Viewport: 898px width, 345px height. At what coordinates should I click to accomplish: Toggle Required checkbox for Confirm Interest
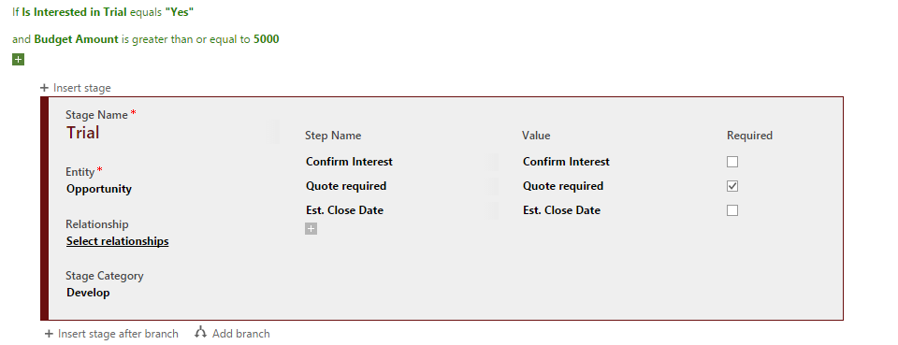(x=731, y=162)
